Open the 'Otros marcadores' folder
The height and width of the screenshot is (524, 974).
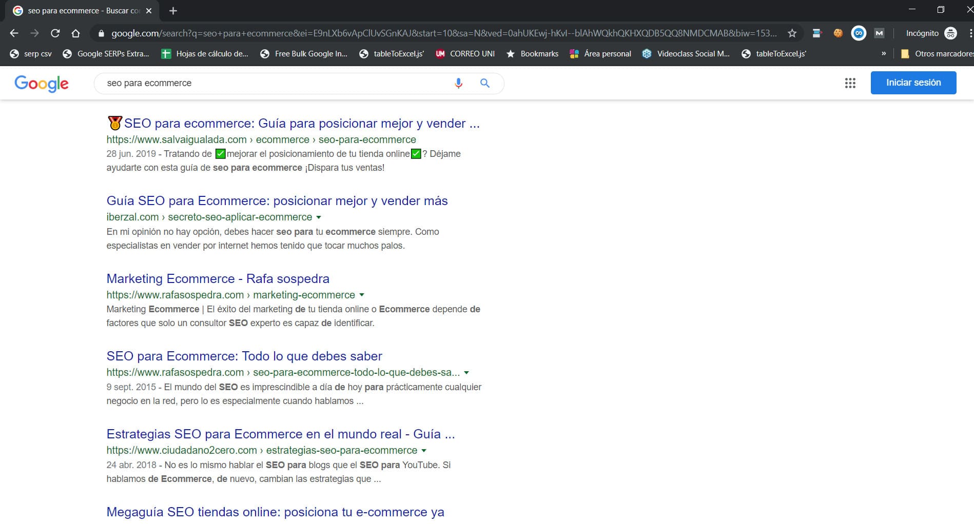click(937, 54)
